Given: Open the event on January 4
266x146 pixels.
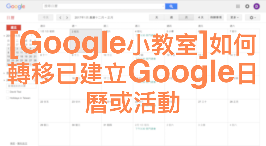Looking at the screenshot, I should coord(146,35).
